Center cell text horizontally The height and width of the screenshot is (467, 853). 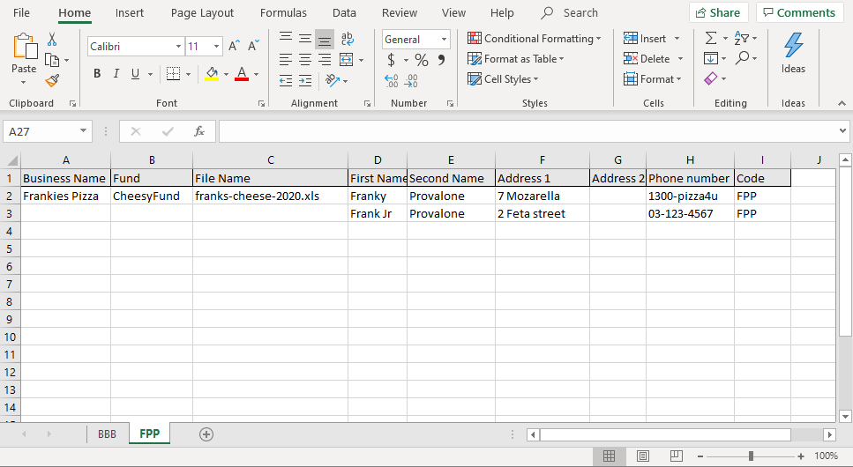(x=305, y=59)
